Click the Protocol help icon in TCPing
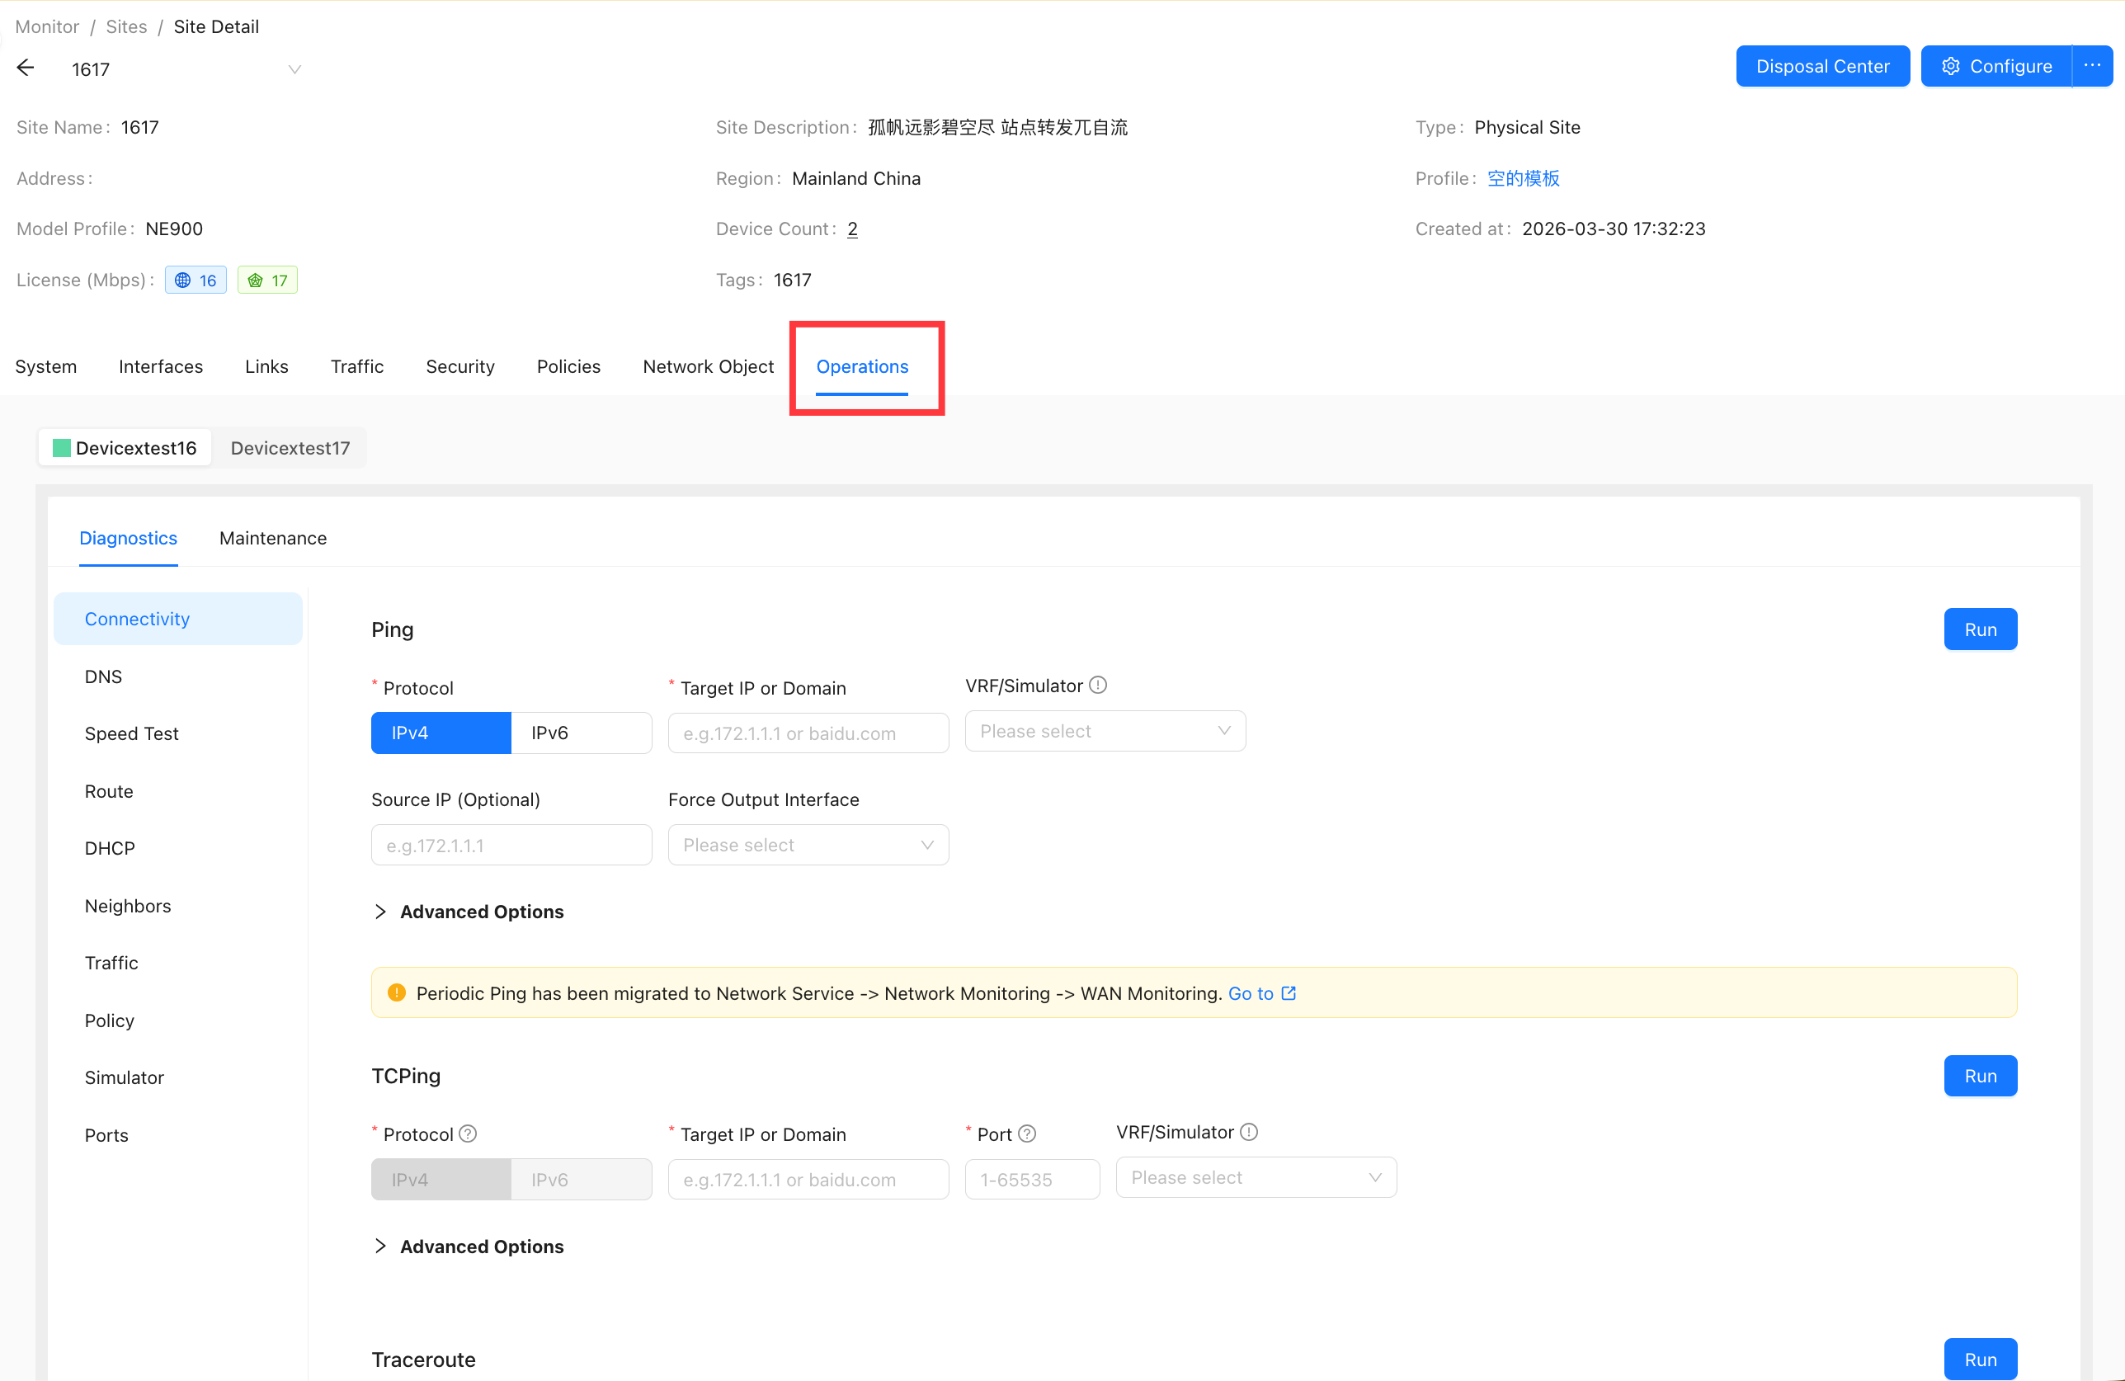 (468, 1134)
